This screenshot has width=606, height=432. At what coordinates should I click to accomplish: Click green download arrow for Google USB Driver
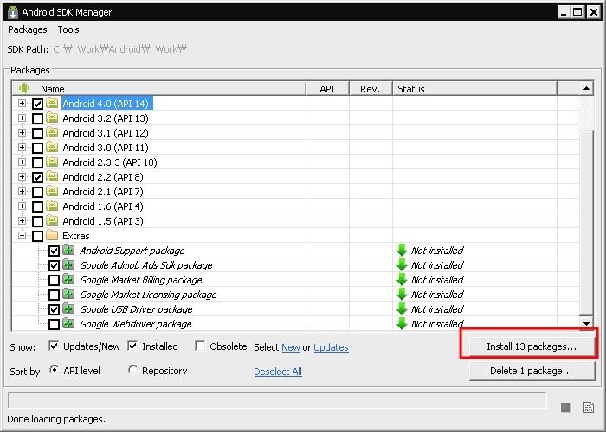[402, 308]
